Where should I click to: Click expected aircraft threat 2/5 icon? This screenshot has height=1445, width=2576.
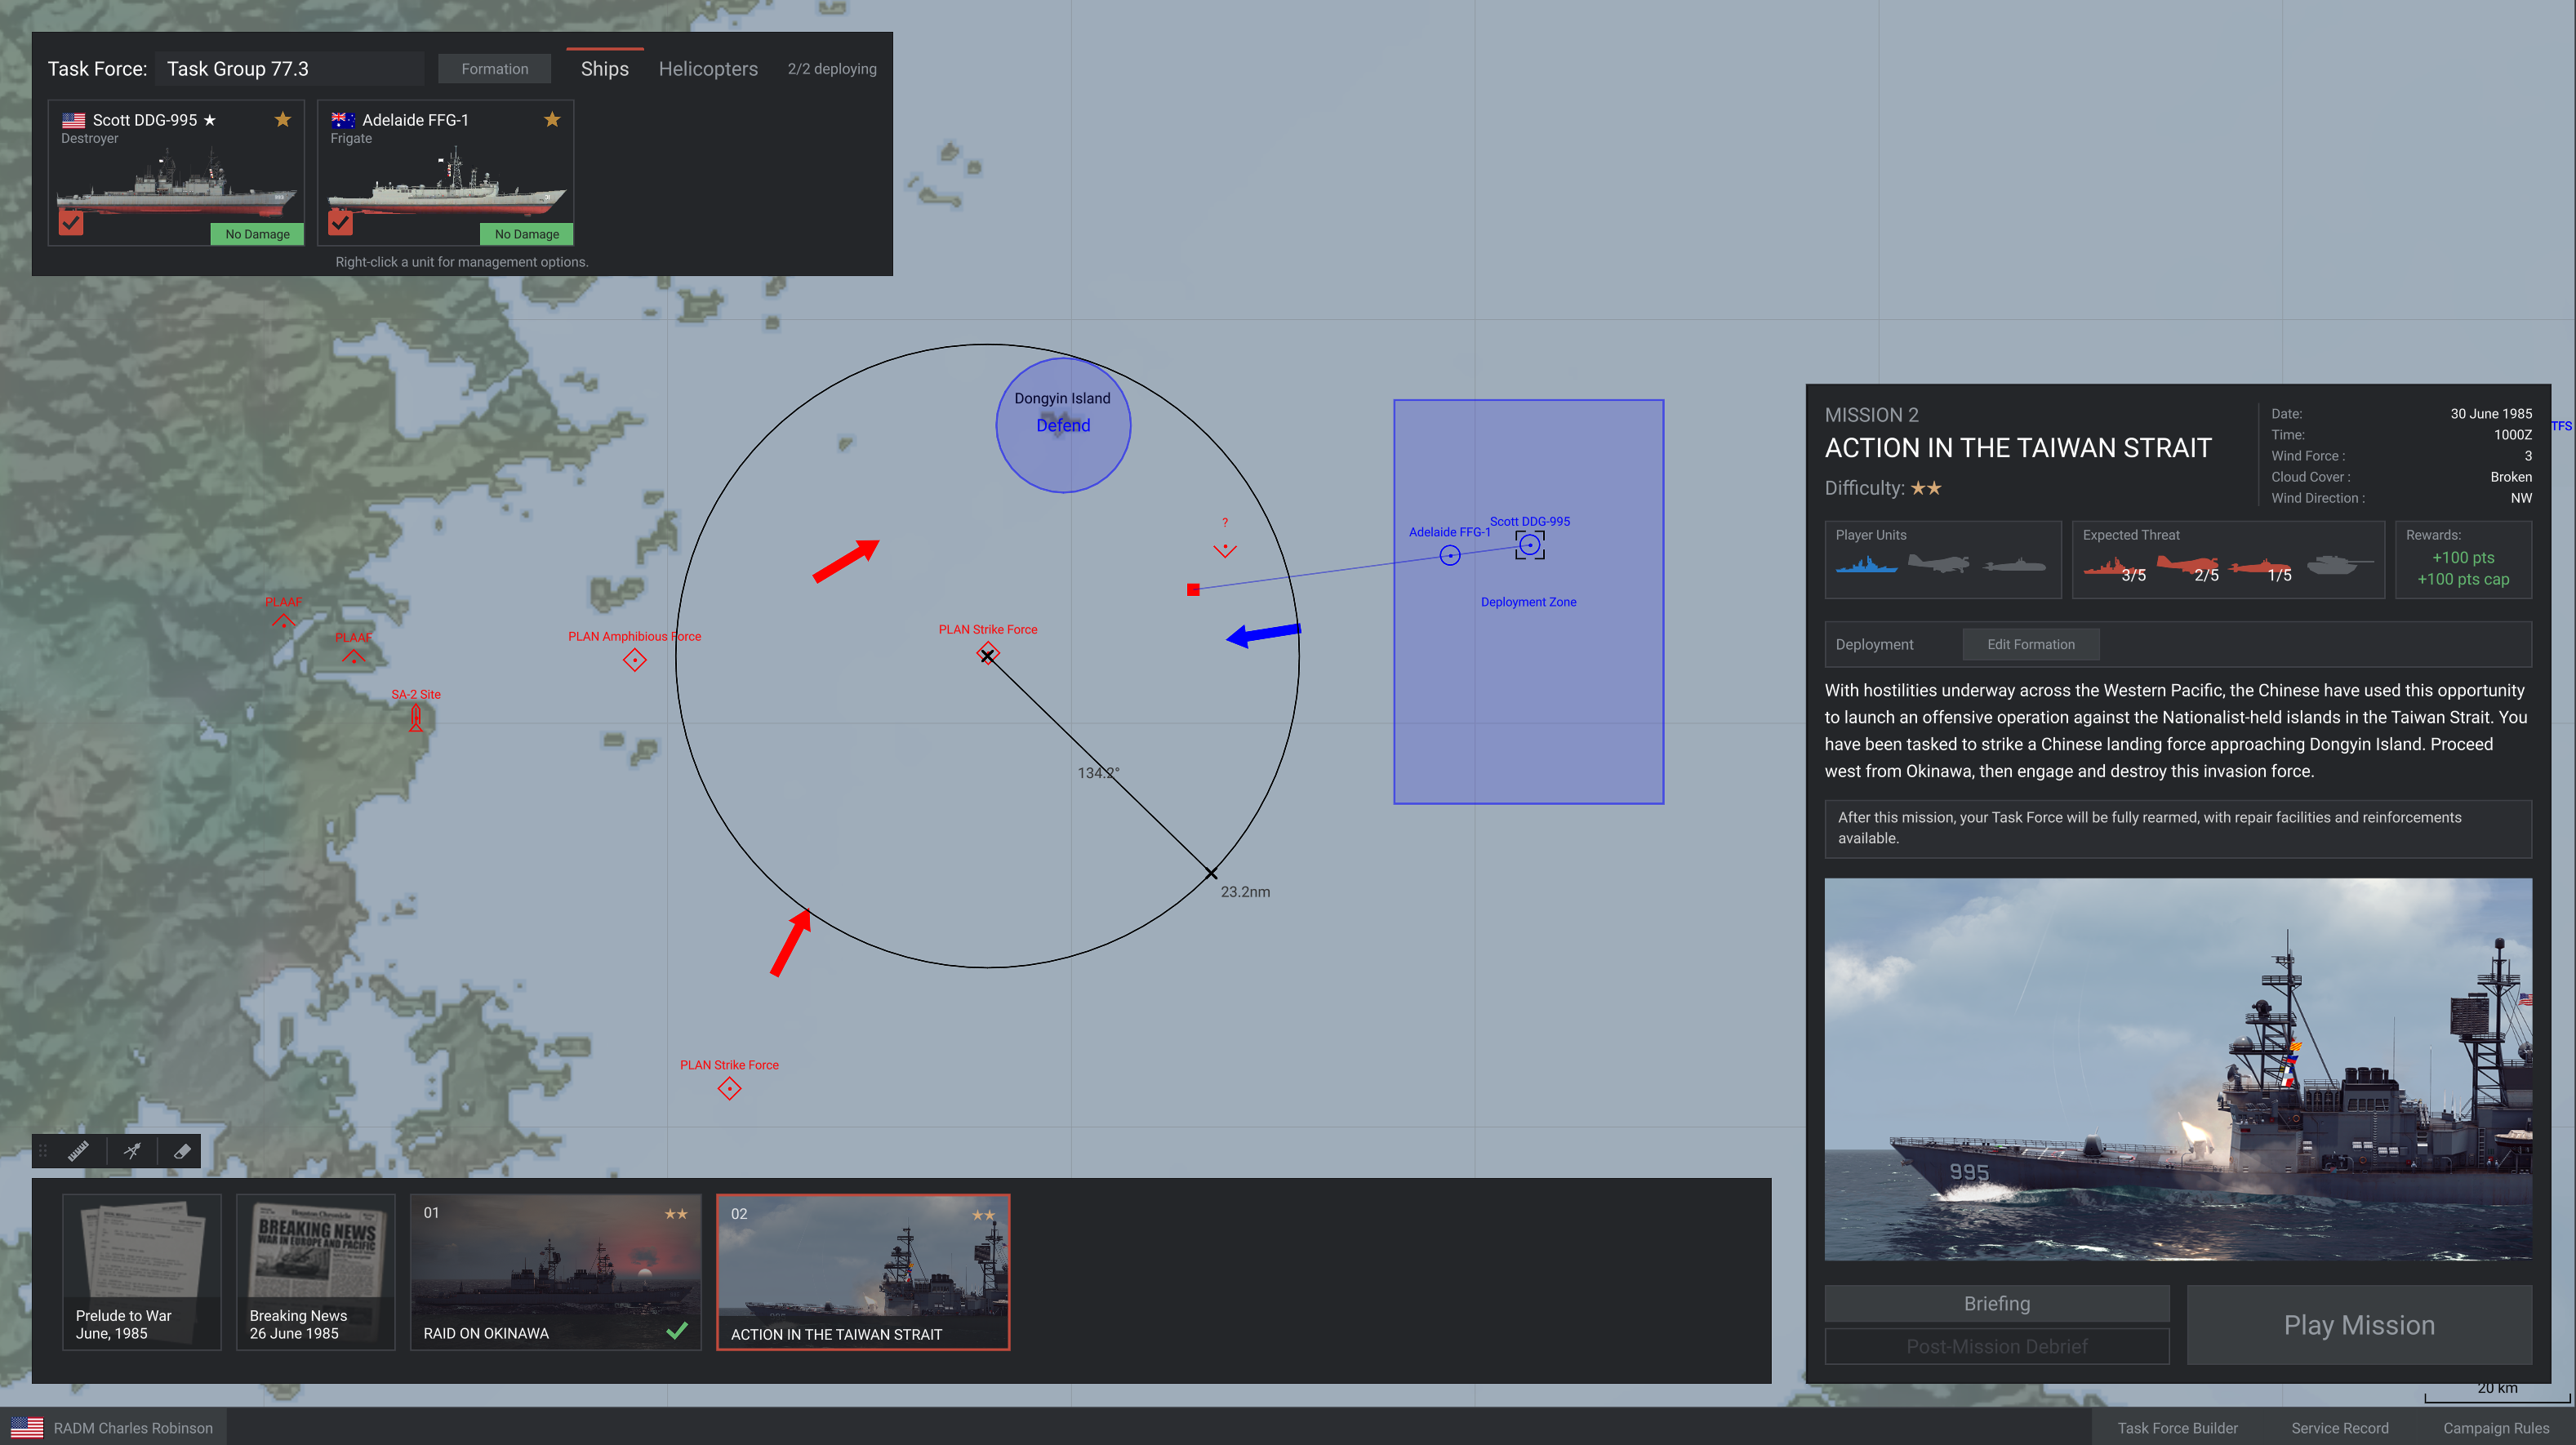2188,568
